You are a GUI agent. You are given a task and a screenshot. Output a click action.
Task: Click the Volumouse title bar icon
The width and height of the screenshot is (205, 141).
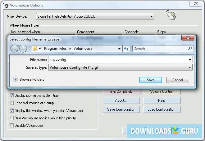pyautogui.click(x=6, y=5)
